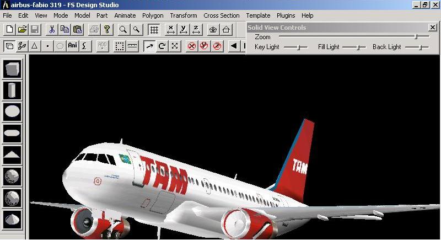Click the Fill Light slider handle
This screenshot has height=240, width=441.
point(358,47)
